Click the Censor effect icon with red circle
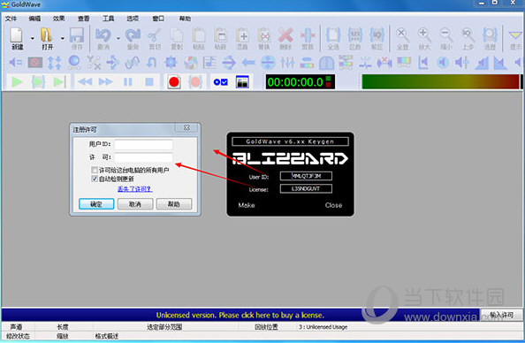Viewport: 525px width, 343px height. tap(35, 63)
